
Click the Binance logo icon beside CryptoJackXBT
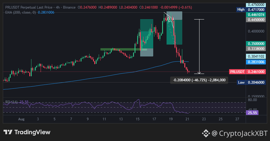coord(206,133)
